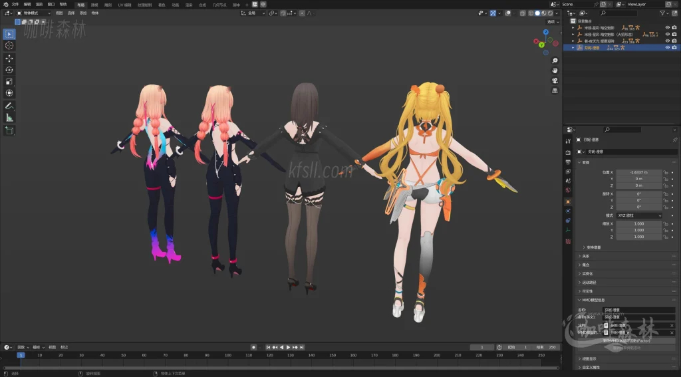Open the Object Constraints properties tab
The width and height of the screenshot is (681, 377).
pyautogui.click(x=568, y=221)
